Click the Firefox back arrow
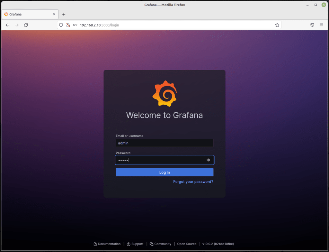The width and height of the screenshot is (329, 252). pyautogui.click(x=8, y=25)
